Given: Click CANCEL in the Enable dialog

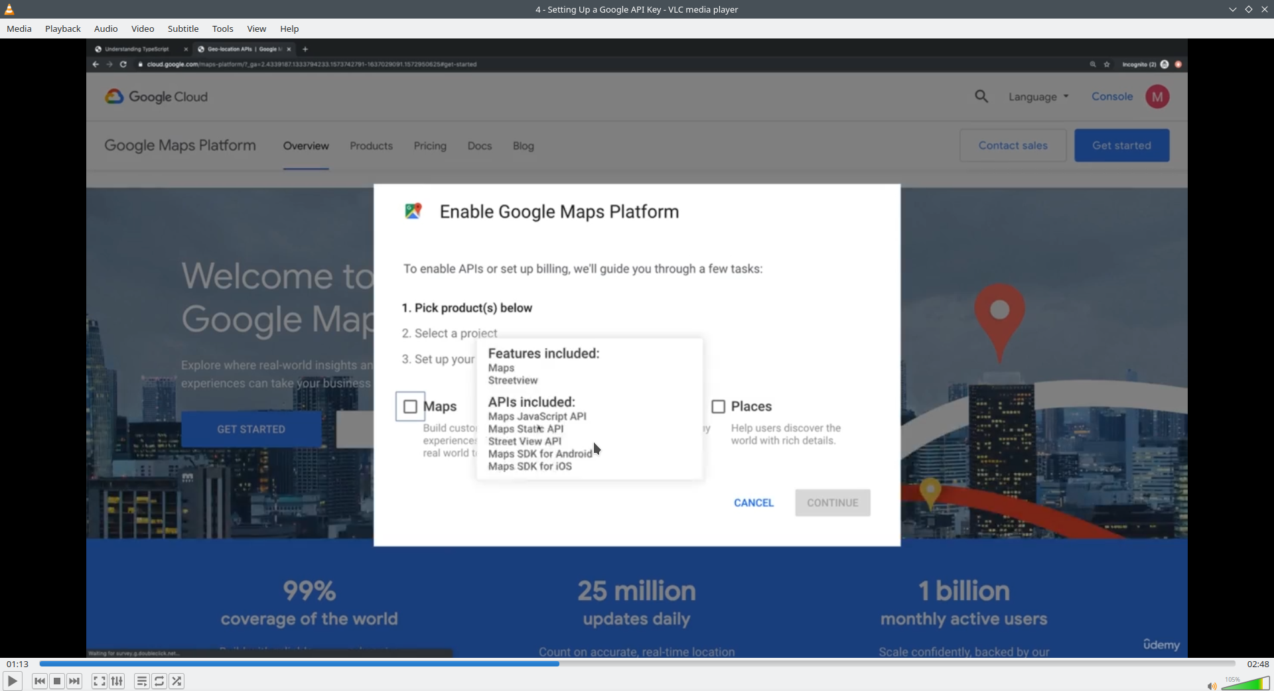Looking at the screenshot, I should pyautogui.click(x=754, y=503).
